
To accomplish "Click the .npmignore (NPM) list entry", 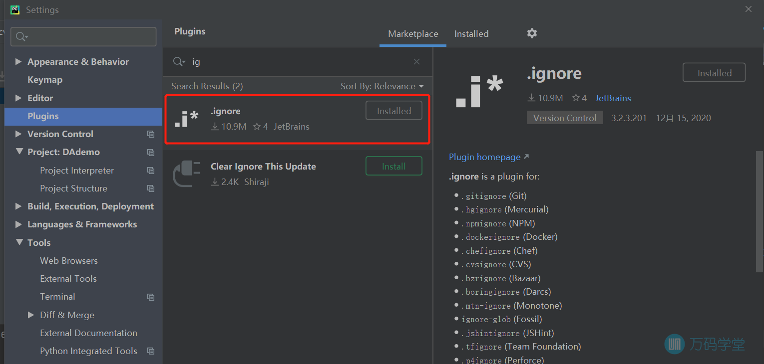I will click(x=497, y=223).
